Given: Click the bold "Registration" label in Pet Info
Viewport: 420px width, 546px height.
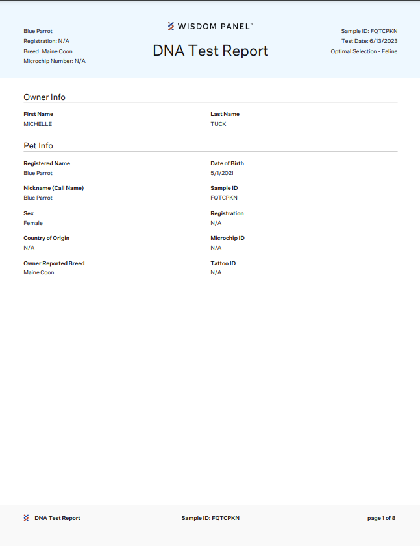Looking at the screenshot, I should click(x=227, y=213).
